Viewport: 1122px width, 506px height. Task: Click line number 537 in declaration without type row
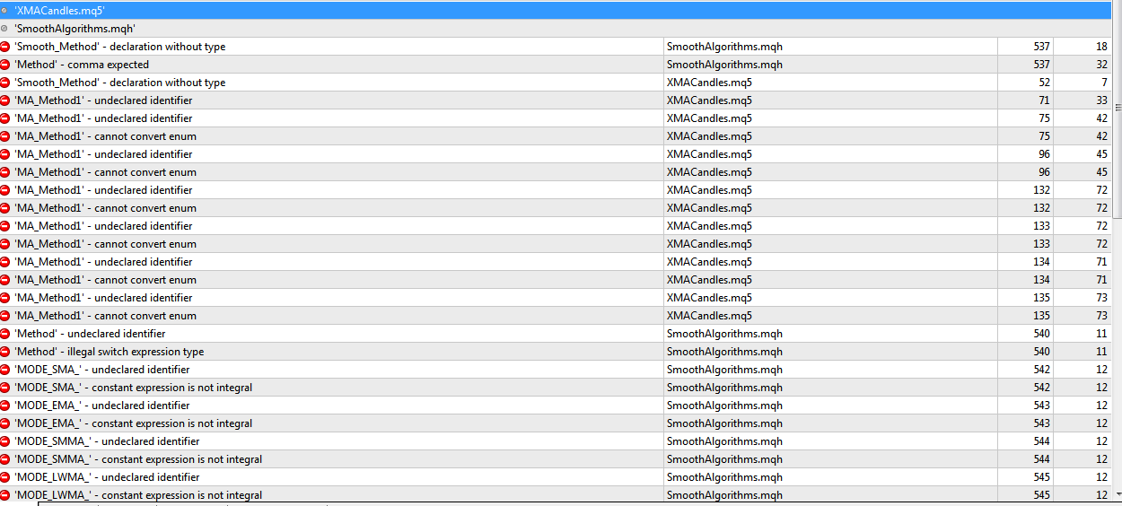click(x=1041, y=46)
